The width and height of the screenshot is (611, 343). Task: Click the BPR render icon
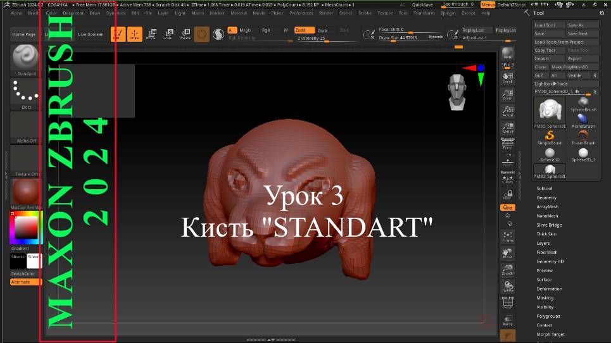coord(507,53)
